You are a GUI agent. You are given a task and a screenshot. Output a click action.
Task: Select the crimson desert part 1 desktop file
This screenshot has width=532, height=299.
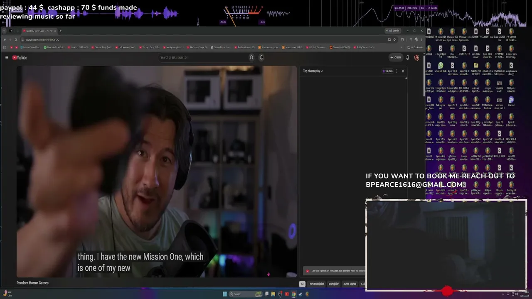(x=499, y=103)
